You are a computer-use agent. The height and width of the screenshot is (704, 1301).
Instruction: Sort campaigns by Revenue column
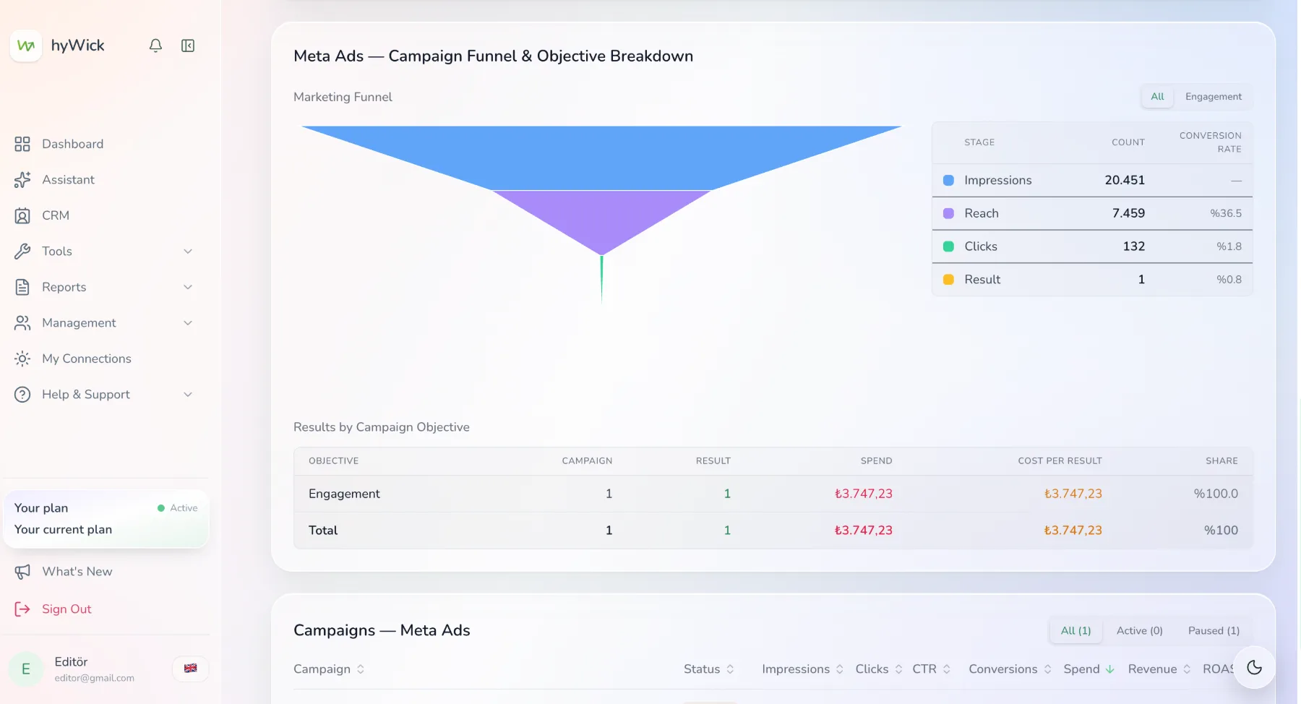click(x=1159, y=669)
